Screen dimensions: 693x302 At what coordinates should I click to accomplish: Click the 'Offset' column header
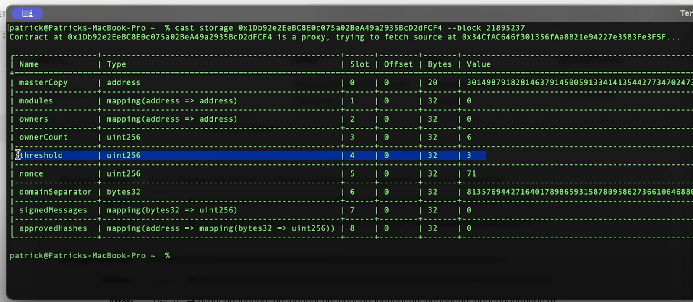(398, 64)
